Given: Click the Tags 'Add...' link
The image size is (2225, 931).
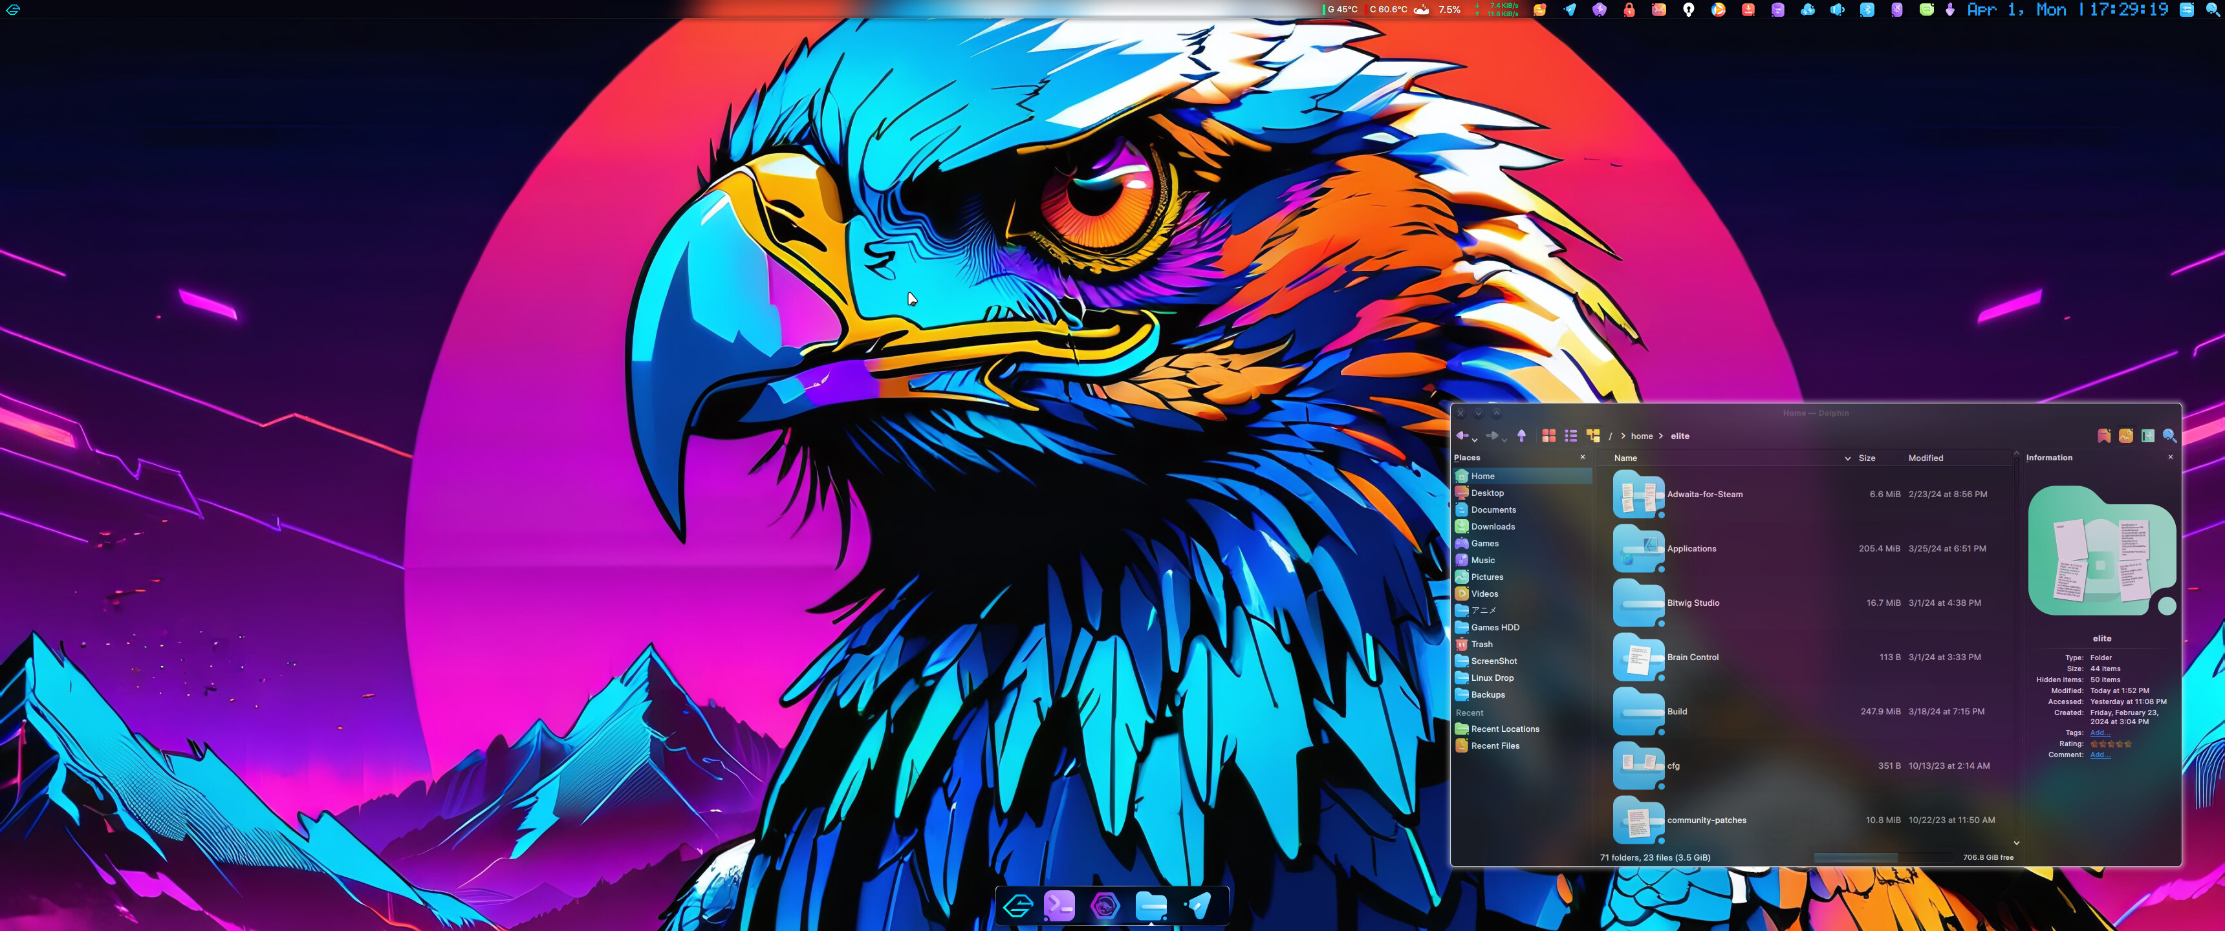Looking at the screenshot, I should pyautogui.click(x=2100, y=733).
